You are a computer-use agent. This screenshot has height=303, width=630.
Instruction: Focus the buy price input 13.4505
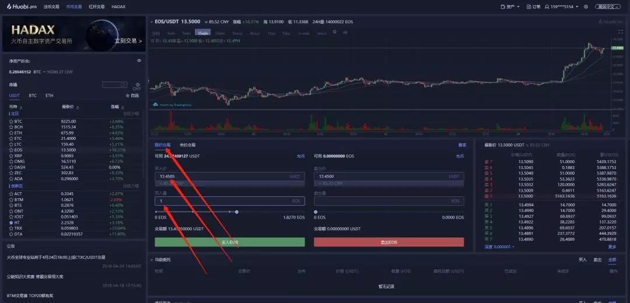click(x=230, y=176)
